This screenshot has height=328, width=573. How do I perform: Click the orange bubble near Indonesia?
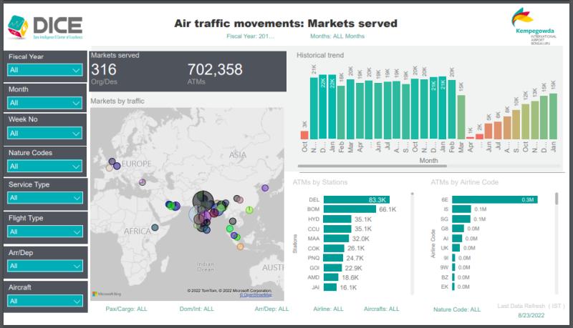click(240, 247)
